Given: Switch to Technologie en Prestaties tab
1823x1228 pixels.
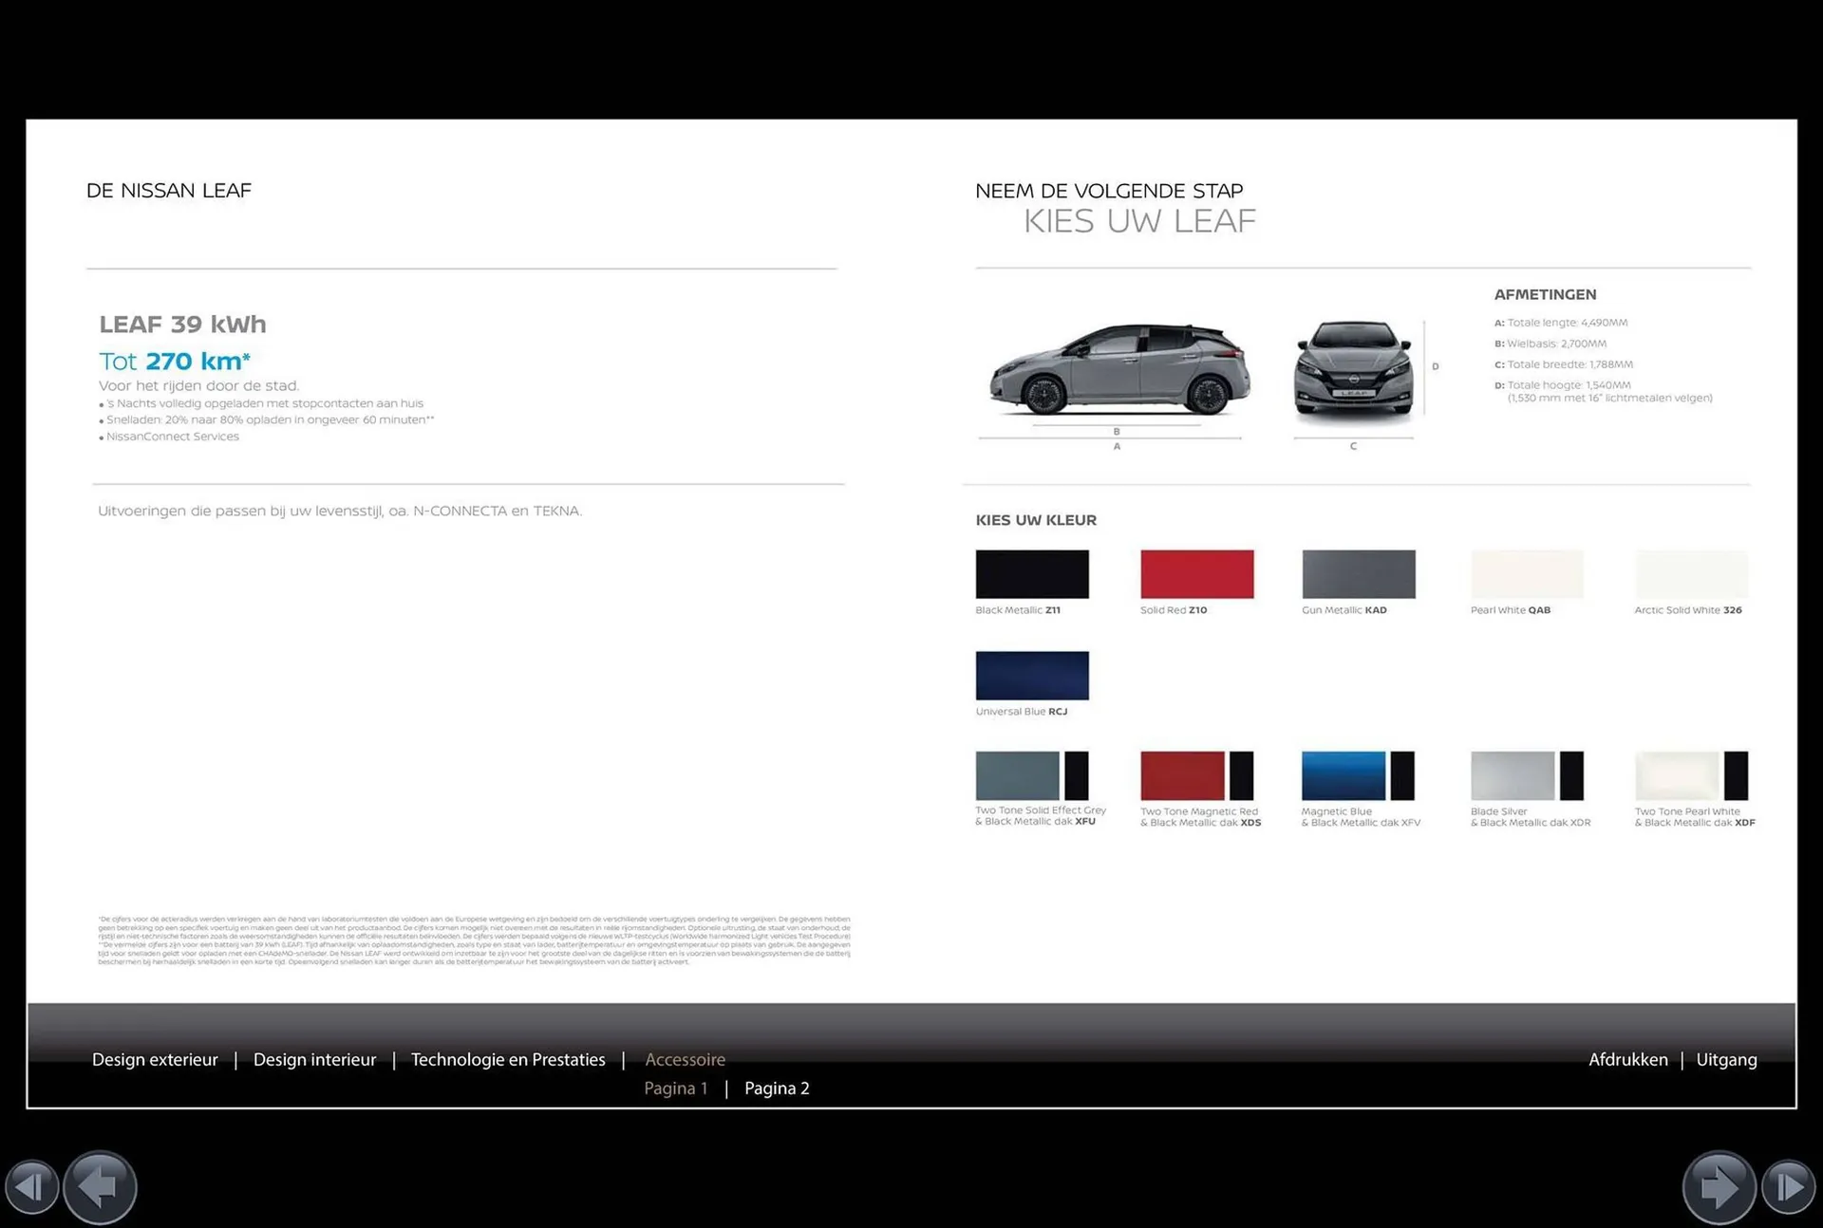Looking at the screenshot, I should click(508, 1059).
